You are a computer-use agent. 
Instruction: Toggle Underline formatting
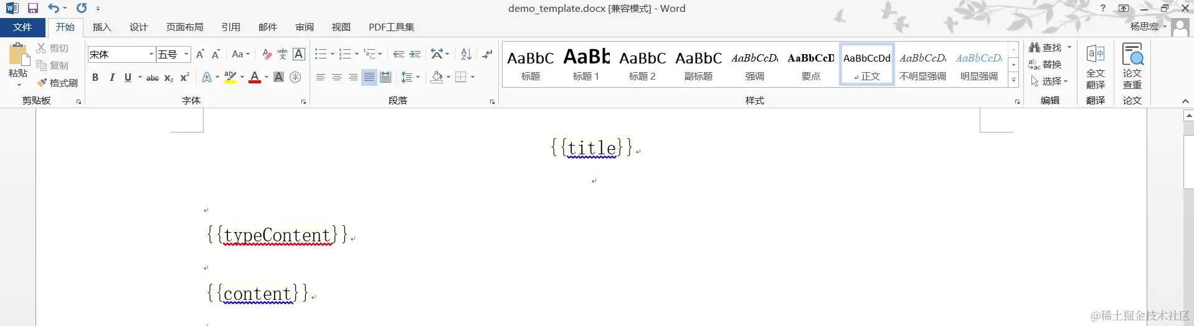tap(128, 77)
